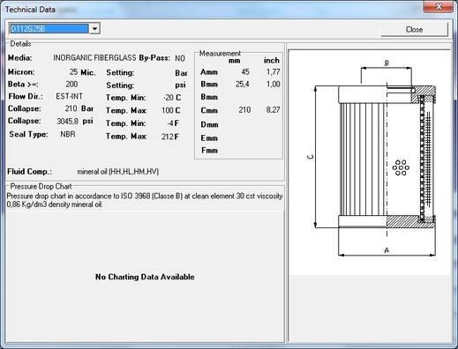Click the Collapse 3045,8 psi value

pos(67,121)
